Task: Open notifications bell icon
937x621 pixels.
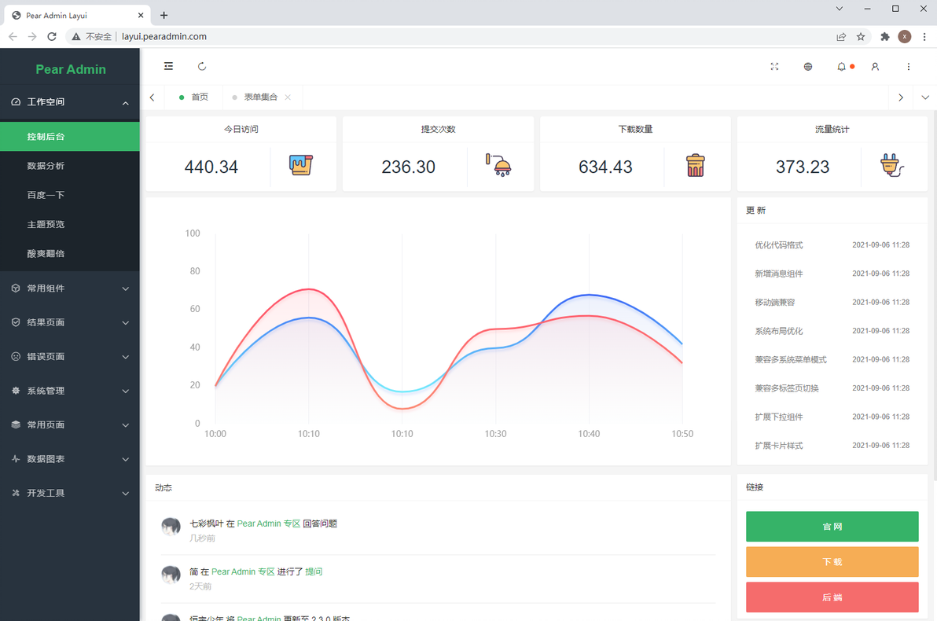Action: tap(841, 66)
